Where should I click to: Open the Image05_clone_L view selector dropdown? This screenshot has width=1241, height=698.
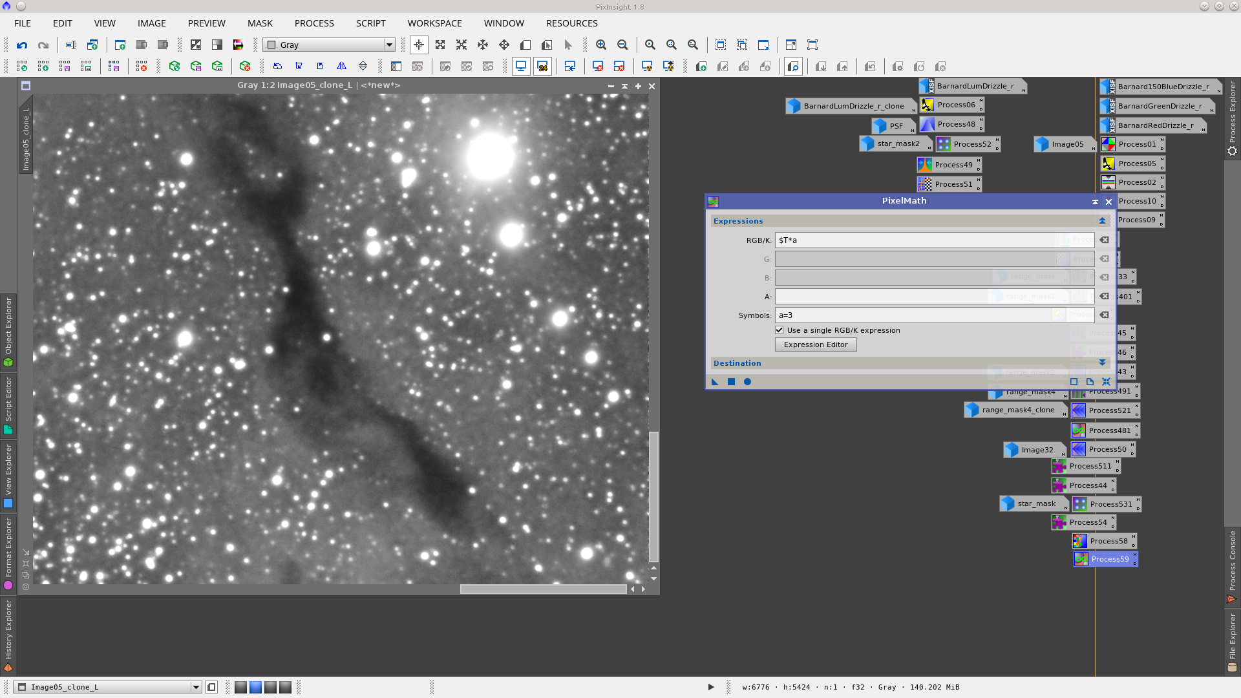coord(196,687)
